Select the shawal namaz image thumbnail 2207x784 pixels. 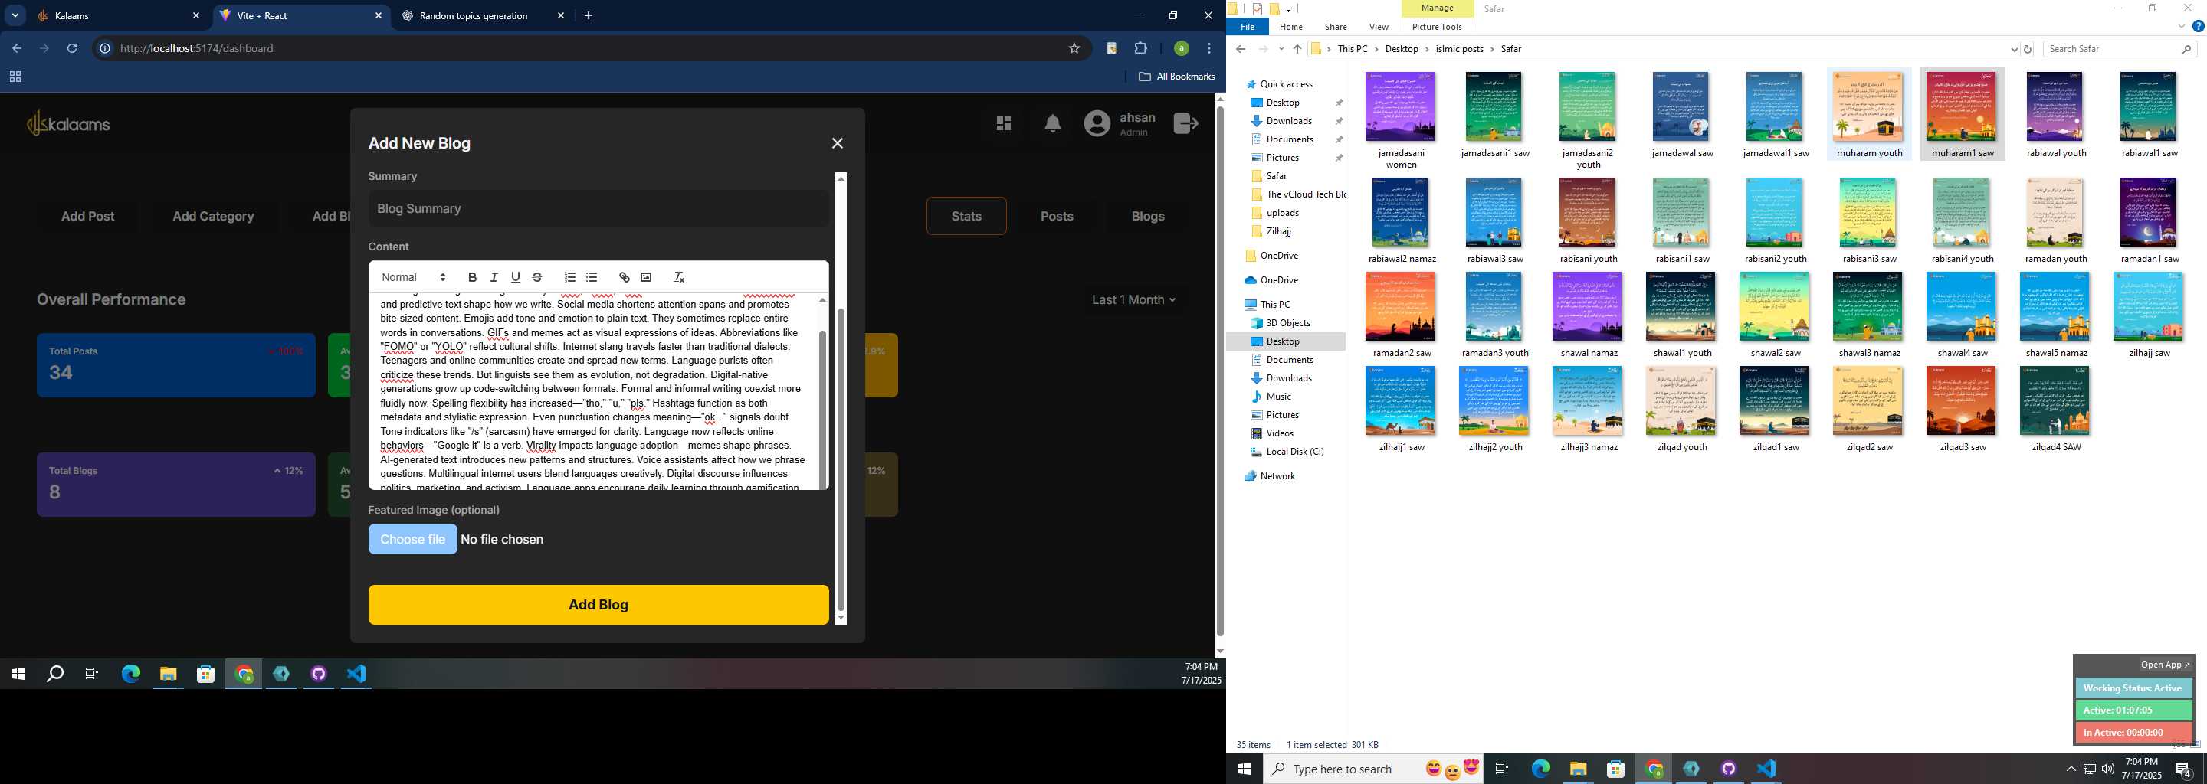point(1588,315)
